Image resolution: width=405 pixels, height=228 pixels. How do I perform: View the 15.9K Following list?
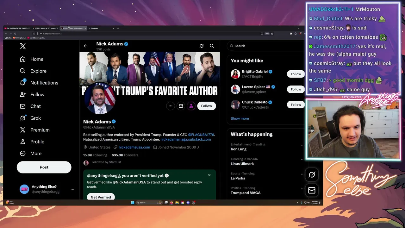click(x=95, y=155)
